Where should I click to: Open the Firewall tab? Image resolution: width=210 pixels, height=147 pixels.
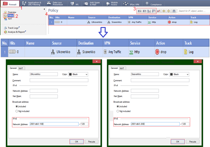(x=10, y=4)
